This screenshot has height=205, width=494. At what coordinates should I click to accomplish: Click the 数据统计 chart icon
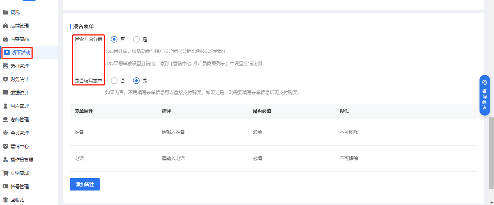5,93
